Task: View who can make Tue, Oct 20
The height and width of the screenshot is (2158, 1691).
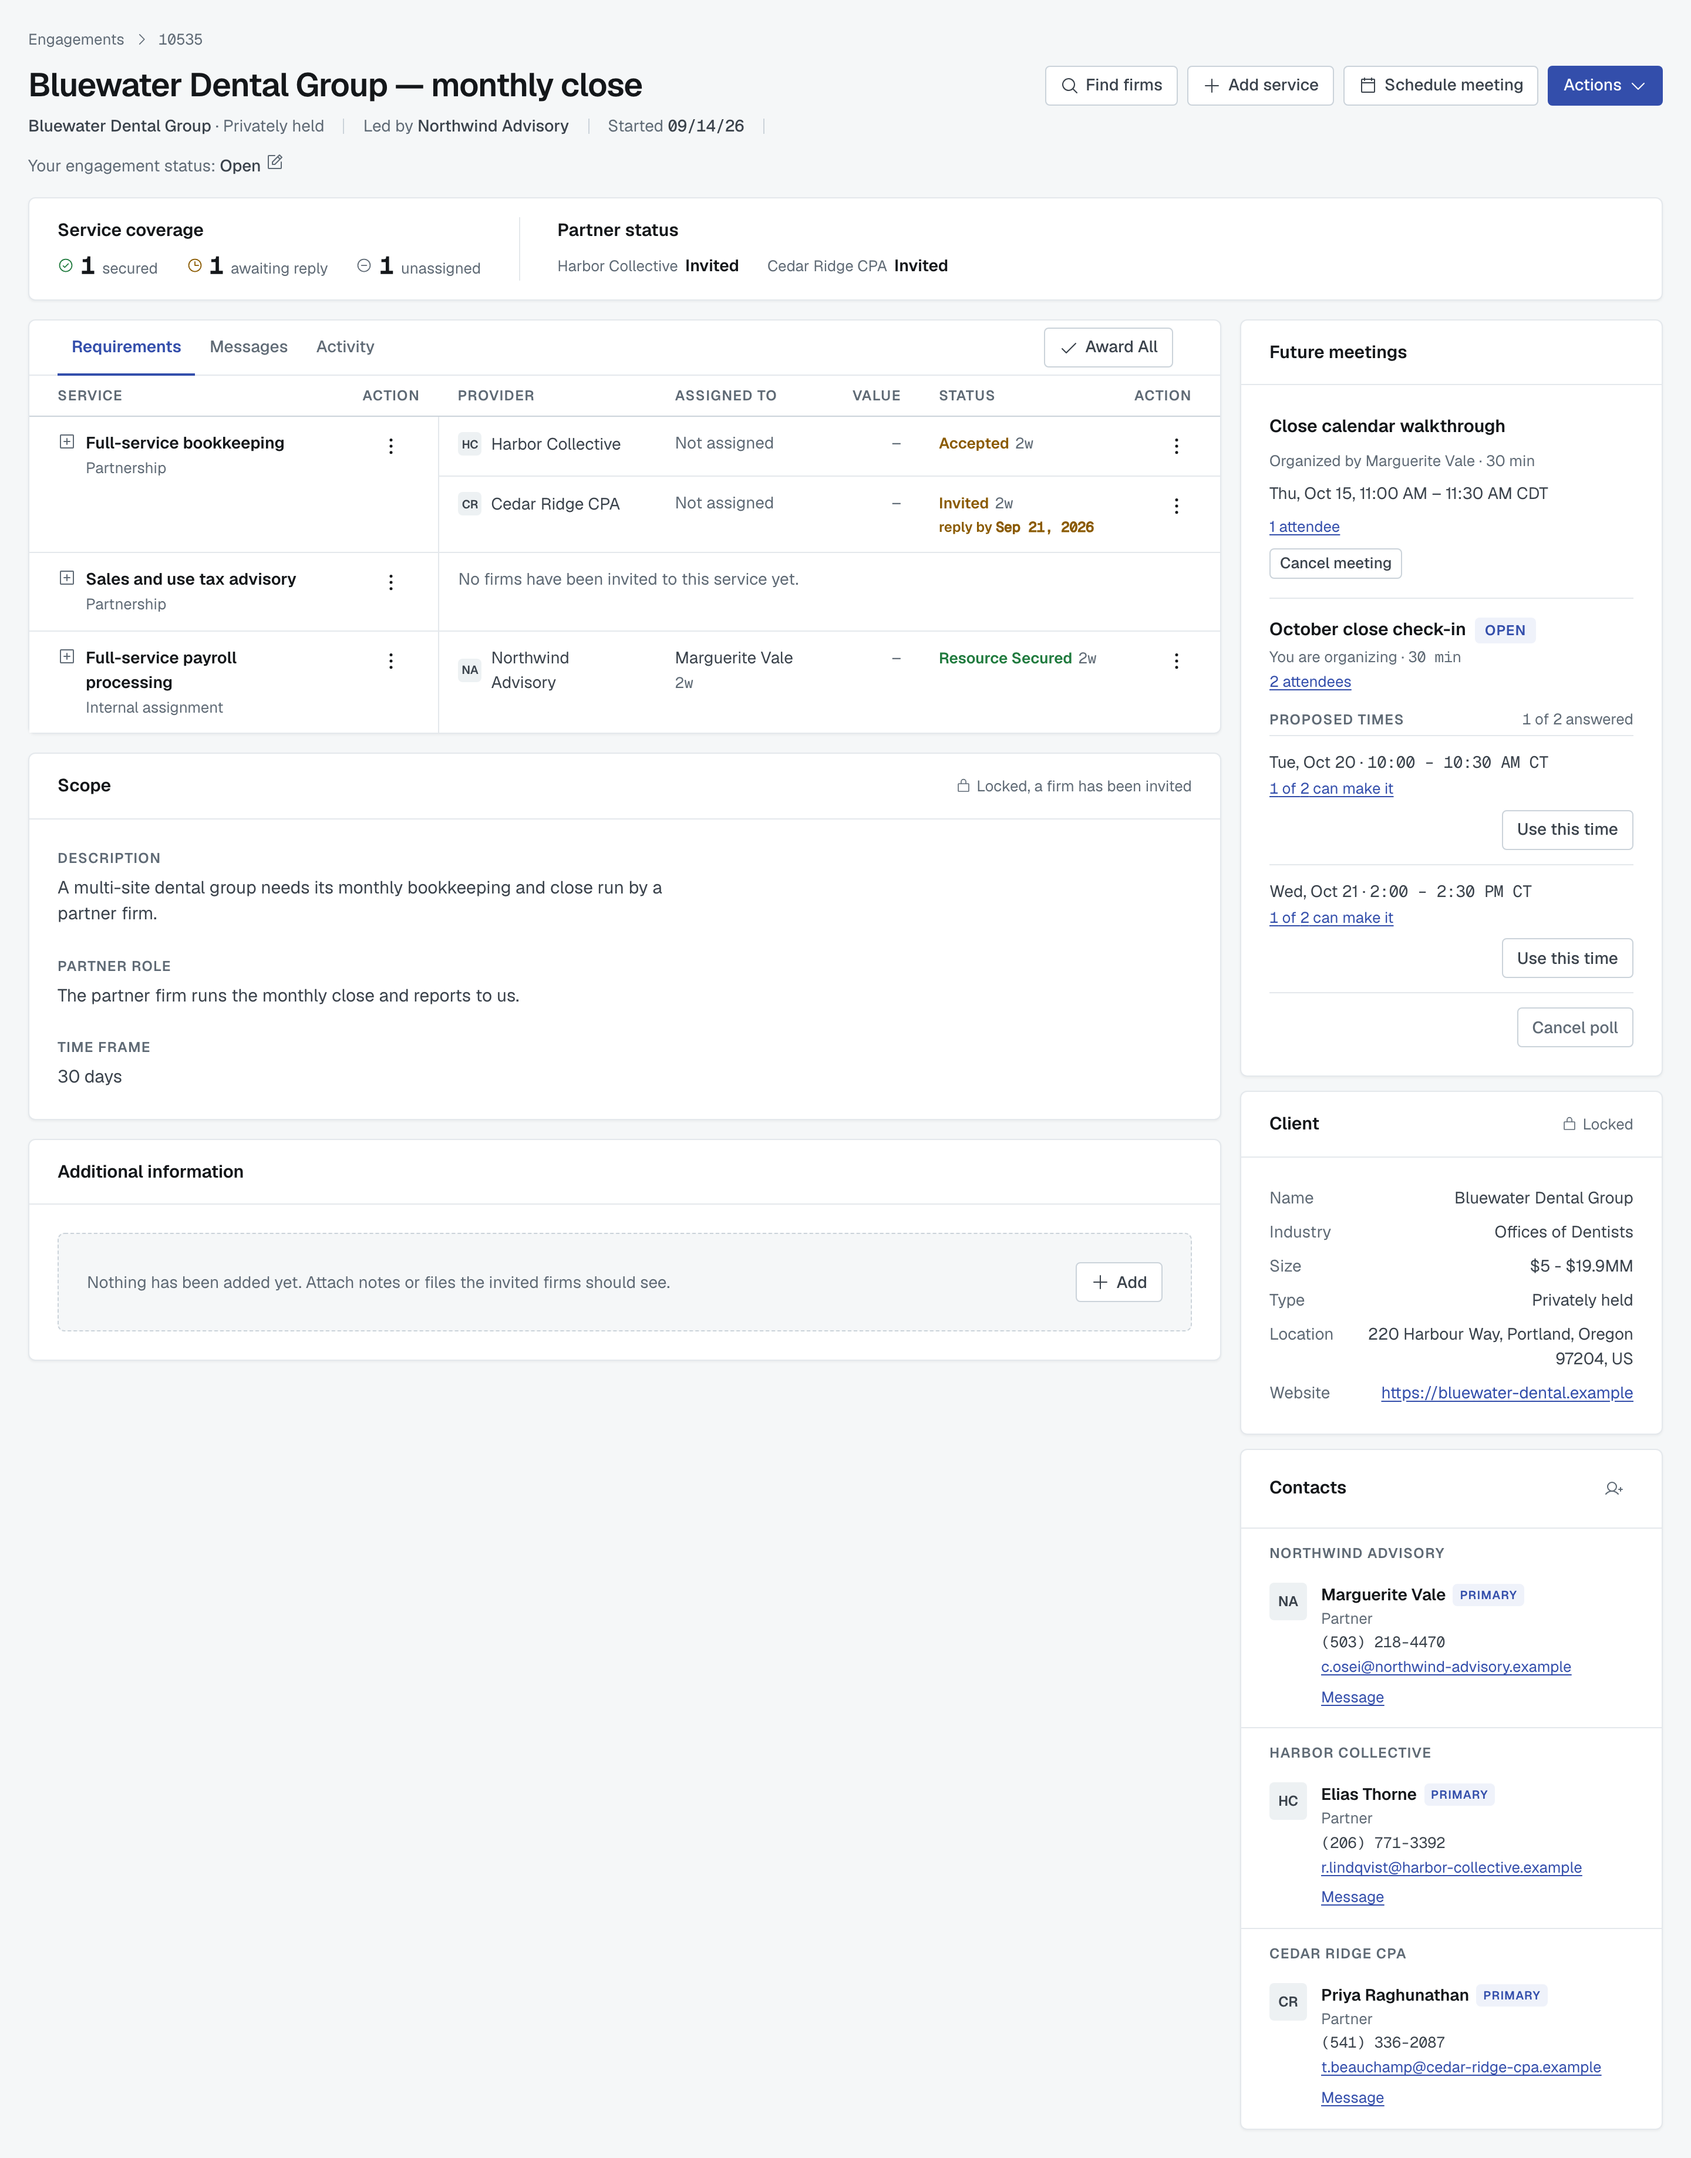Action: pyautogui.click(x=1330, y=789)
